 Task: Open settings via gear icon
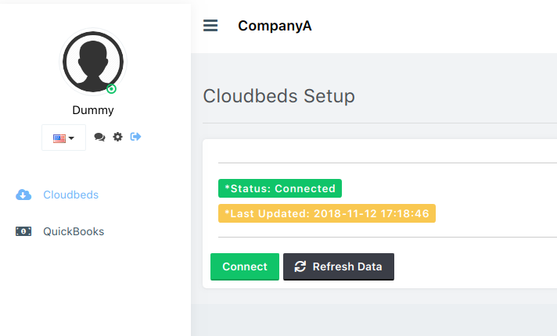click(x=117, y=137)
